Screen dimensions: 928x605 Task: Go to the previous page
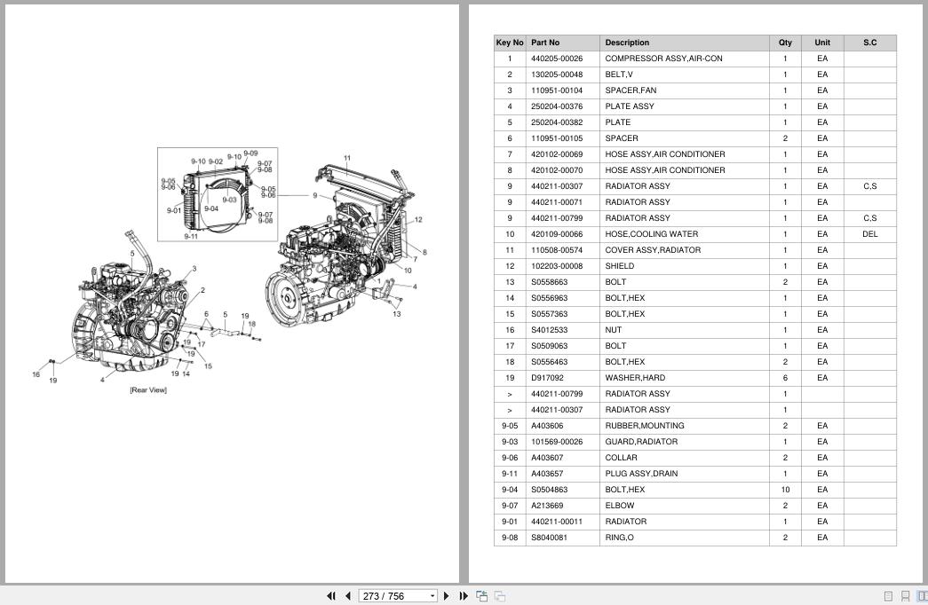click(x=348, y=596)
